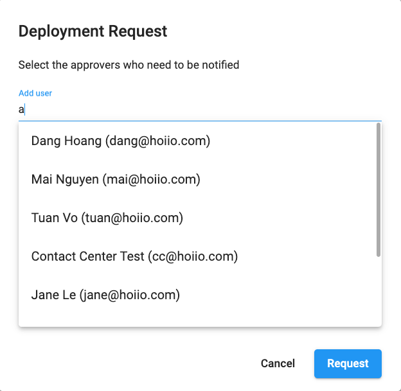Click tuan@hoiio.com email text

[132, 218]
